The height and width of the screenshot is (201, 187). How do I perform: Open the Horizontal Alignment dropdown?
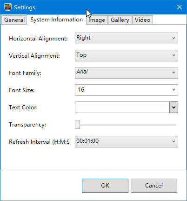(127, 38)
